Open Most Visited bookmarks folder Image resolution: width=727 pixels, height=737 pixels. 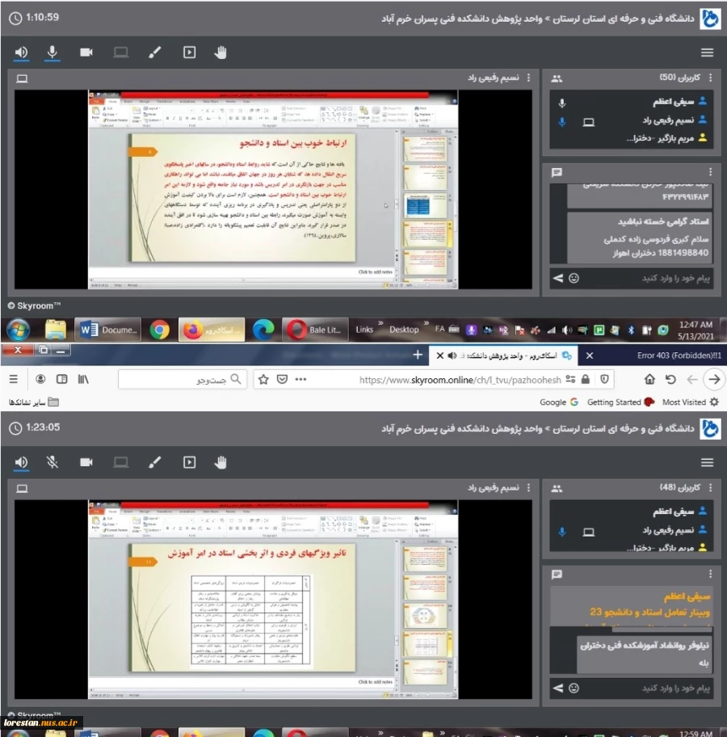691,402
